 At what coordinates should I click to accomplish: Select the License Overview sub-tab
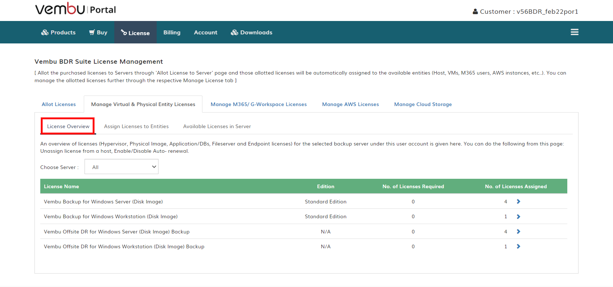pyautogui.click(x=68, y=126)
